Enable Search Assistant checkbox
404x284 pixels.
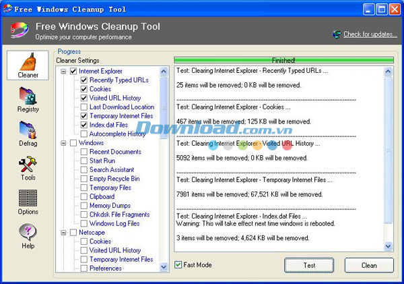click(84, 169)
